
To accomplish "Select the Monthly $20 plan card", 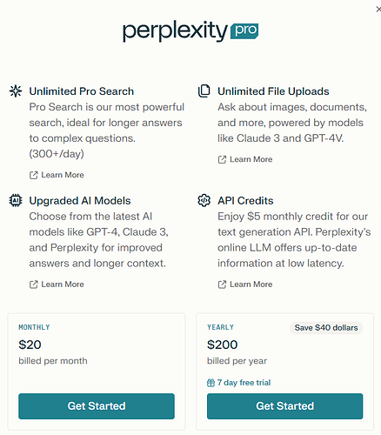I will [97, 371].
